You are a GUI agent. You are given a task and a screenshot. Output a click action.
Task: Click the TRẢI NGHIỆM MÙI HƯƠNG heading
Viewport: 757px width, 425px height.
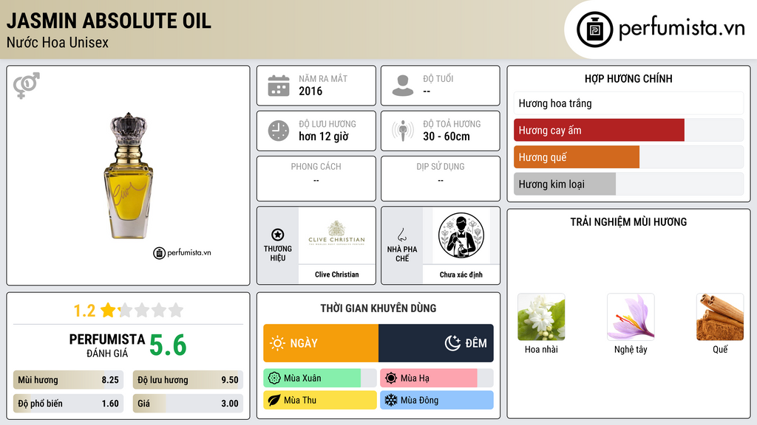628,221
